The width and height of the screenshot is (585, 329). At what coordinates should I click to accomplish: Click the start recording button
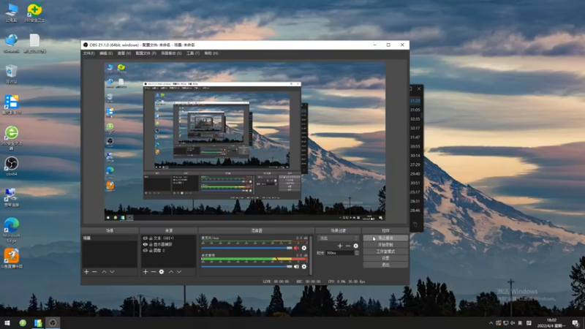tap(386, 245)
